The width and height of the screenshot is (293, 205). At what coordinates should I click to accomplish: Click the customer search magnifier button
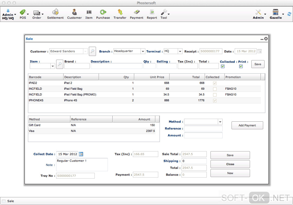coord(92,51)
